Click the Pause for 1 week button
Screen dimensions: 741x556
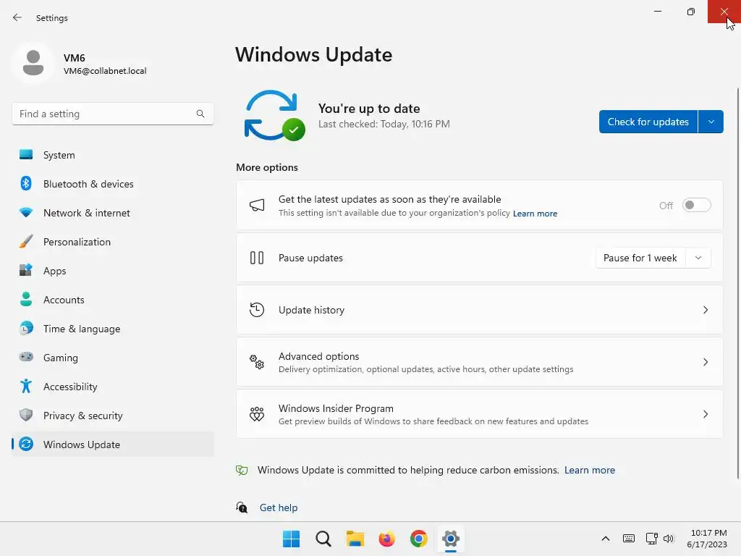641,258
